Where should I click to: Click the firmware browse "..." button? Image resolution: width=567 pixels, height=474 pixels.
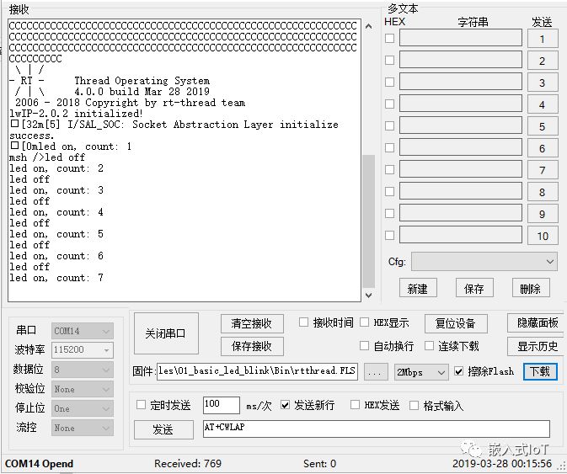tap(377, 371)
